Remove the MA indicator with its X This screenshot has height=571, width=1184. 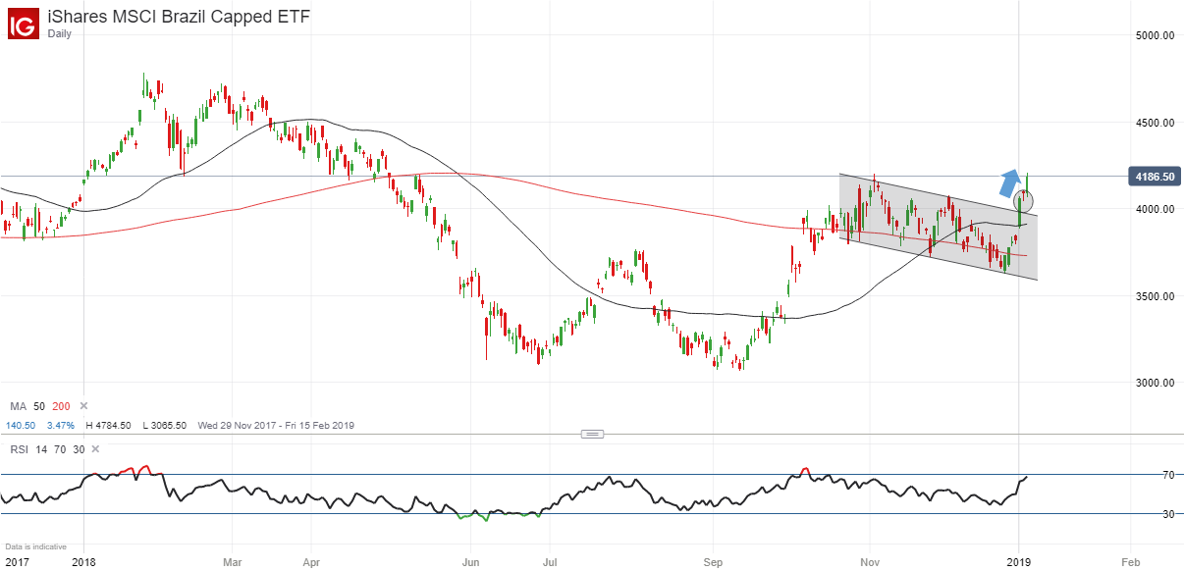[83, 406]
